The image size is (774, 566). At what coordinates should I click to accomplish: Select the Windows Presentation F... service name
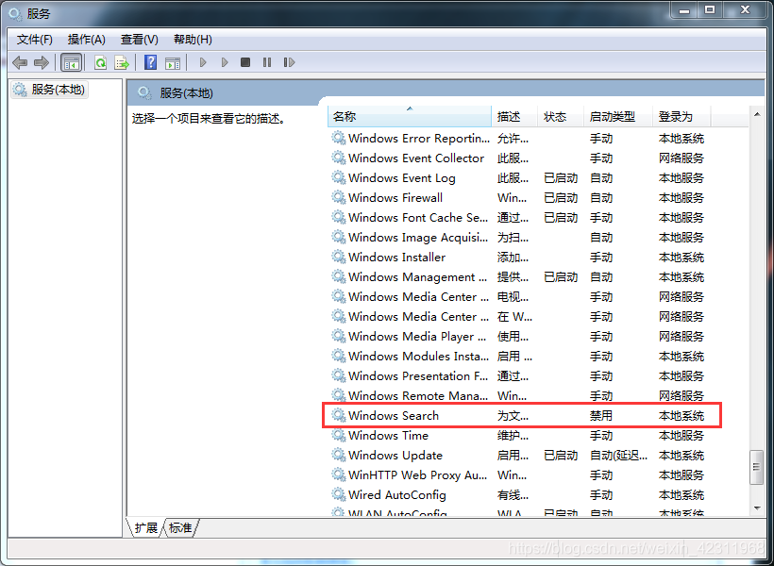pyautogui.click(x=418, y=375)
